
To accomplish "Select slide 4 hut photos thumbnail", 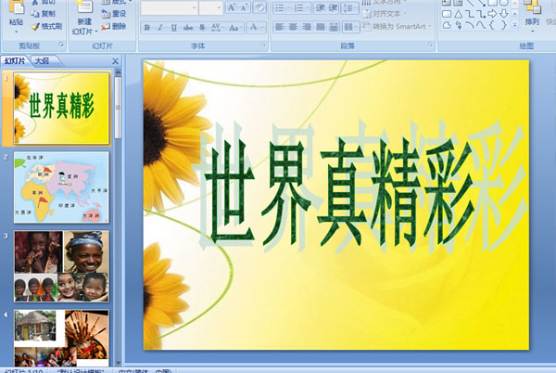I will pos(61,338).
